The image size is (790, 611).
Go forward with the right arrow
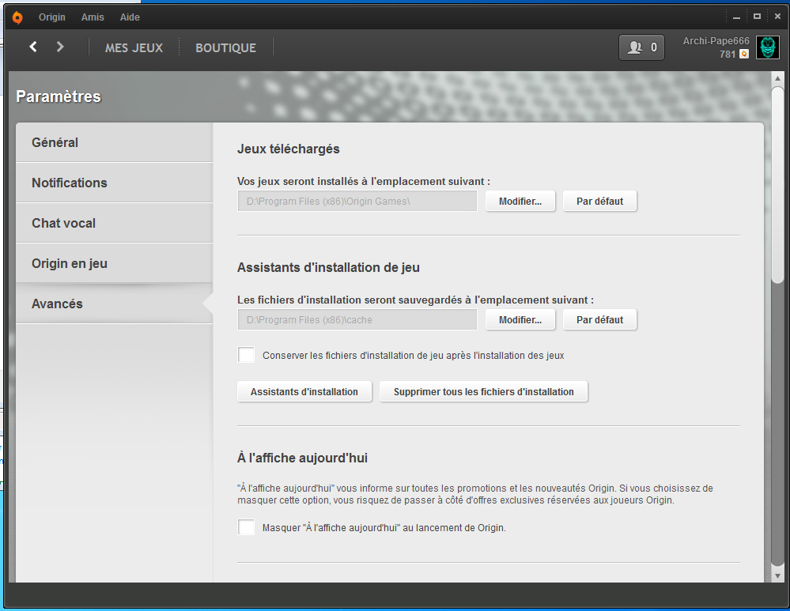click(60, 47)
